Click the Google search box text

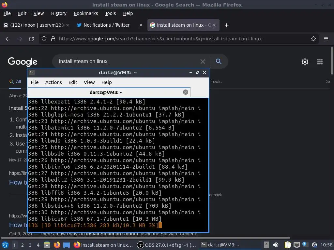pyautogui.click(x=83, y=62)
